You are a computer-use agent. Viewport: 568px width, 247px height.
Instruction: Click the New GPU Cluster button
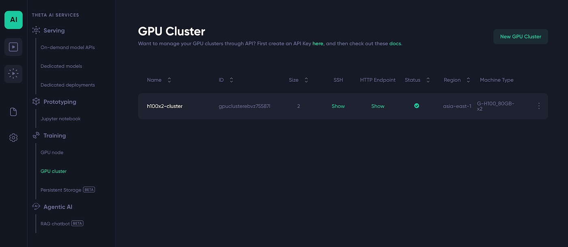pos(521,36)
